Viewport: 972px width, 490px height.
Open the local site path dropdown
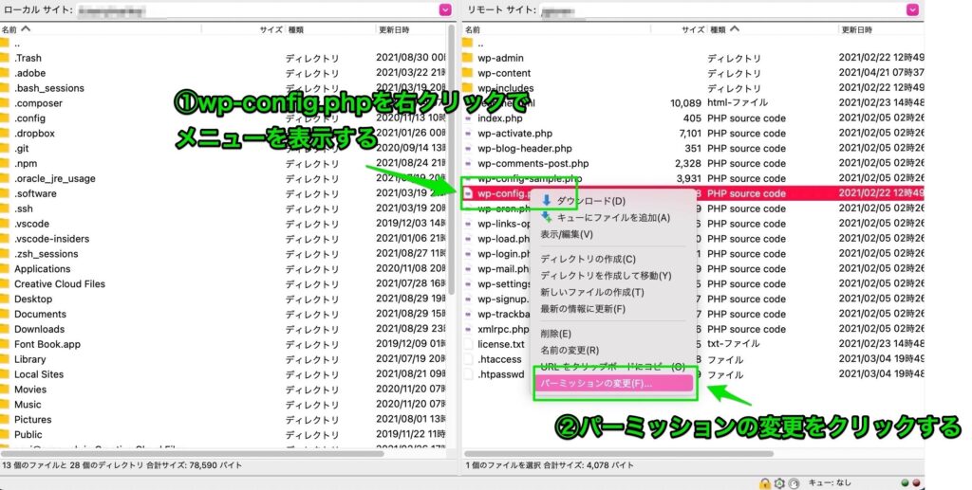pos(445,9)
